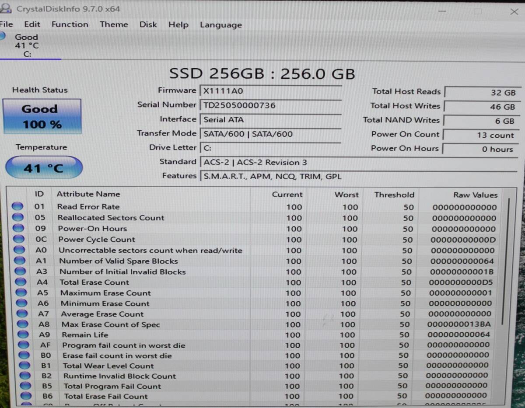Click the Standard field ACS-2 Revision 3
The image size is (525, 408).
[358, 162]
